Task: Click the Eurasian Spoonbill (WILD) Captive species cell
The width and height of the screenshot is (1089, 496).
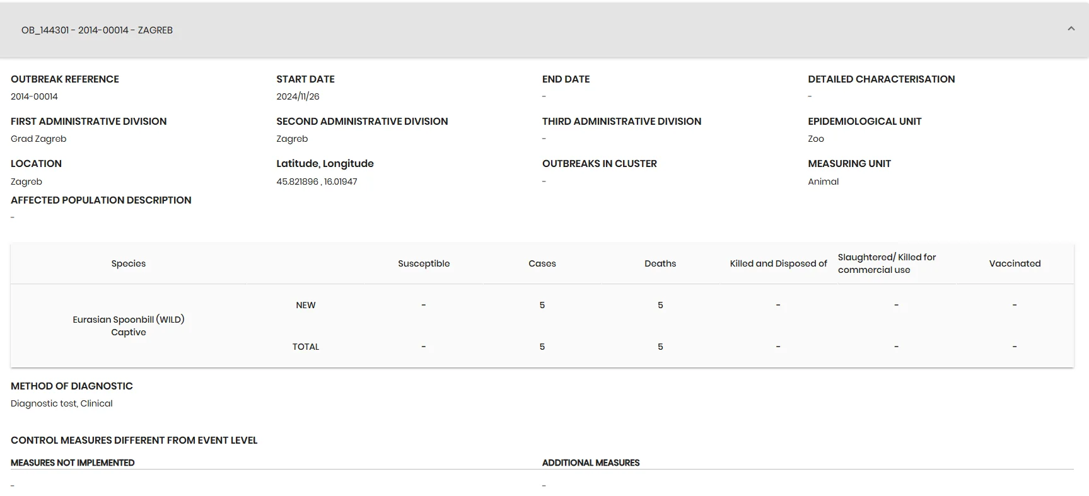Action: pyautogui.click(x=129, y=326)
